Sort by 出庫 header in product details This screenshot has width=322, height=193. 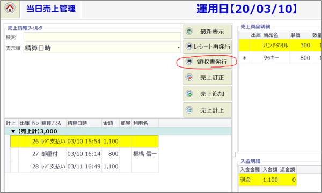pos(256,35)
